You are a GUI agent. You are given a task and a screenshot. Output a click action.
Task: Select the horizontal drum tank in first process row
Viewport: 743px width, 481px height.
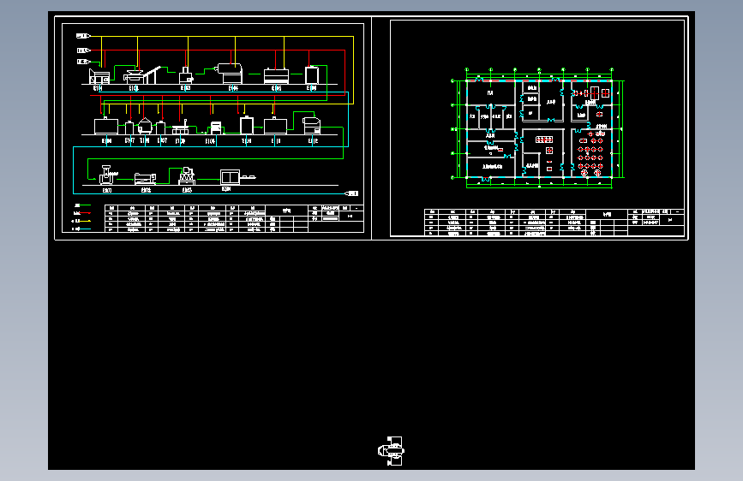point(229,74)
